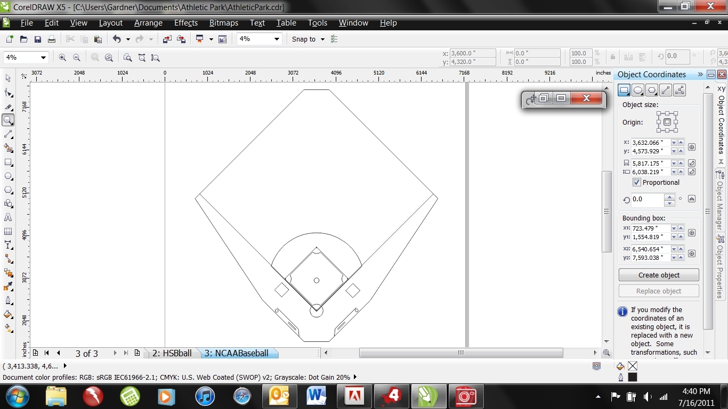Open the undo history dropdown arrow

[128, 39]
